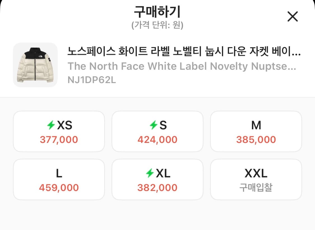Choose the XXL purchase bid option
315x230 pixels.
[x=256, y=179]
